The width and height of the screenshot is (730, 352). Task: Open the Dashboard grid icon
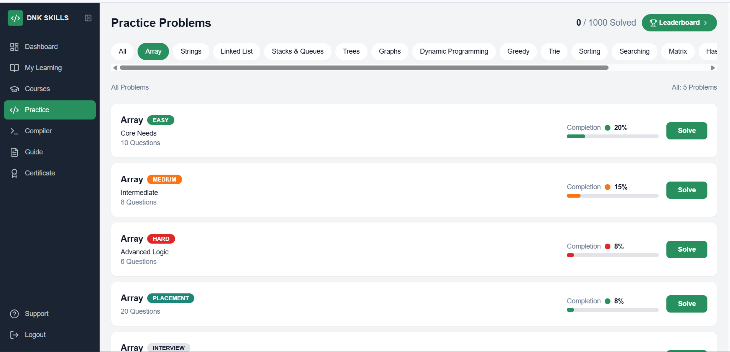coord(14,47)
